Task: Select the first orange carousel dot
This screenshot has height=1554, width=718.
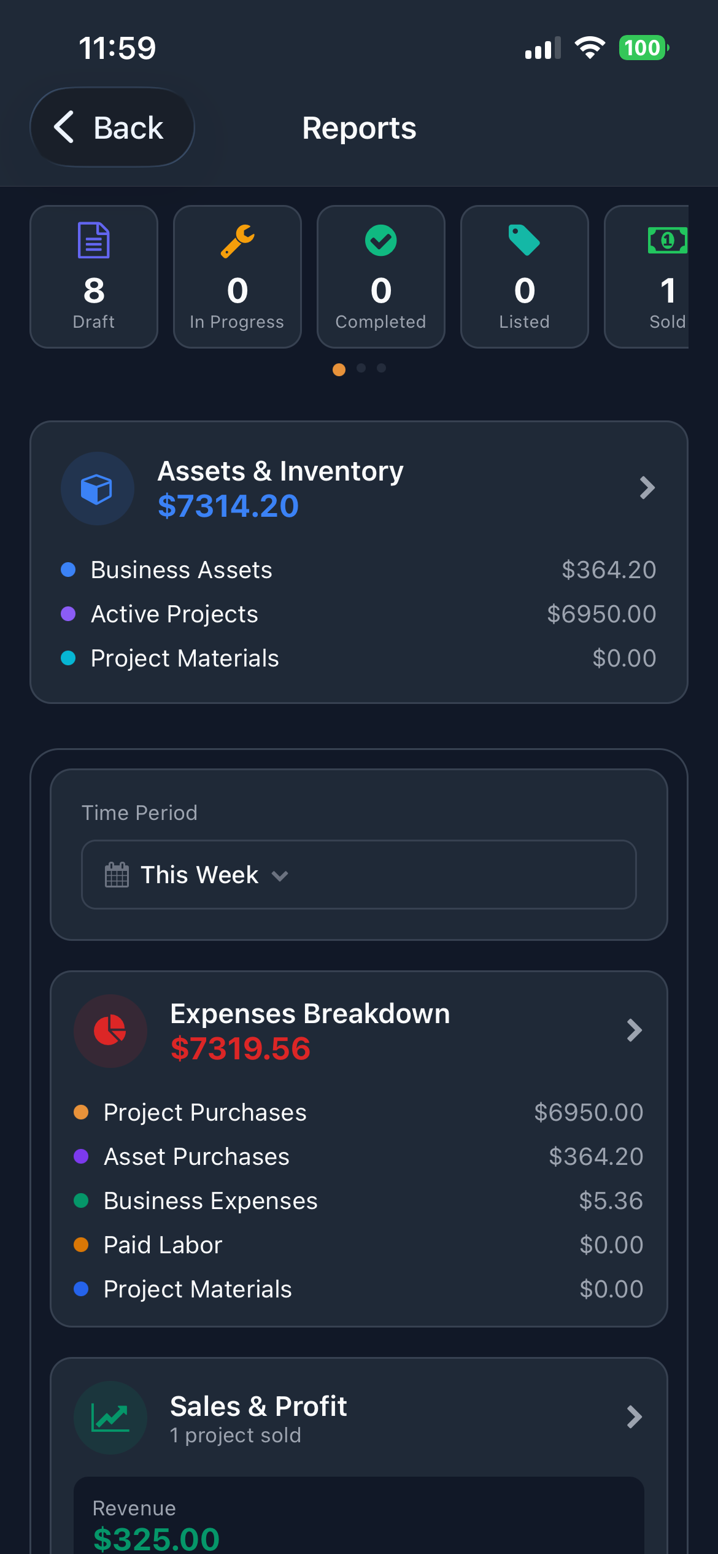Action: [339, 368]
